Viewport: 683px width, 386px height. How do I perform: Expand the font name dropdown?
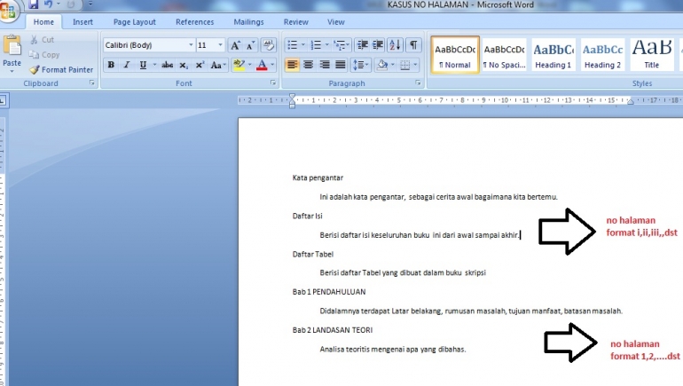coord(191,45)
